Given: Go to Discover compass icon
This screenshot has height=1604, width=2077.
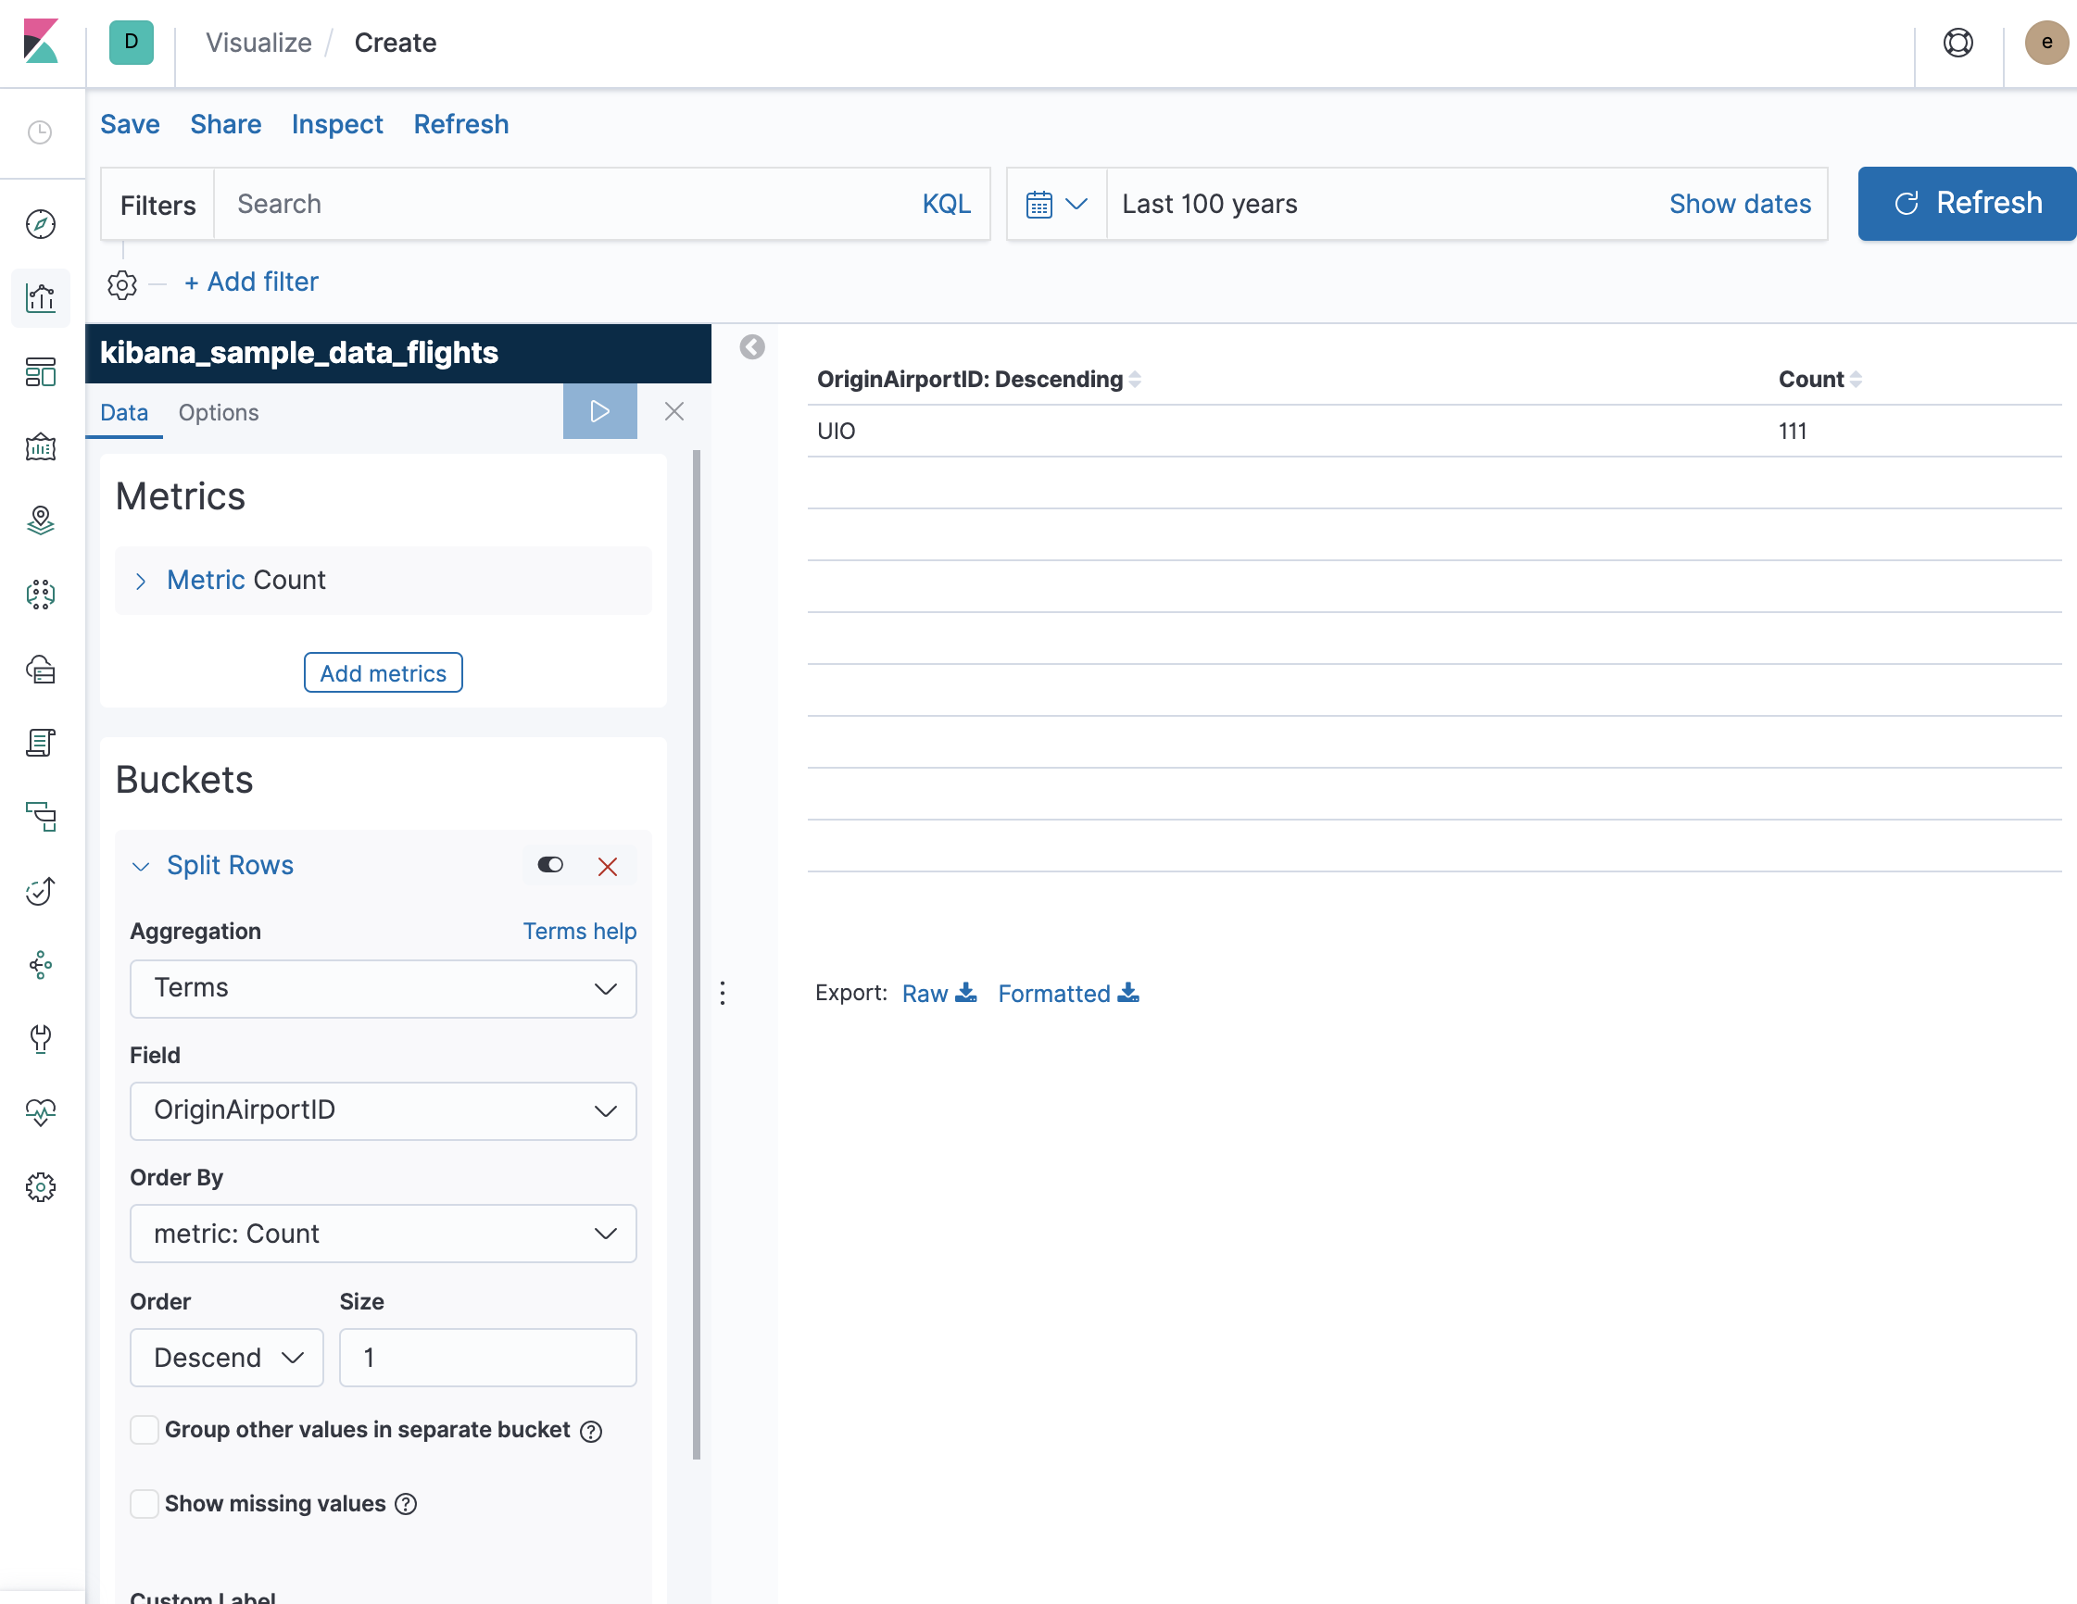Looking at the screenshot, I should 40,224.
